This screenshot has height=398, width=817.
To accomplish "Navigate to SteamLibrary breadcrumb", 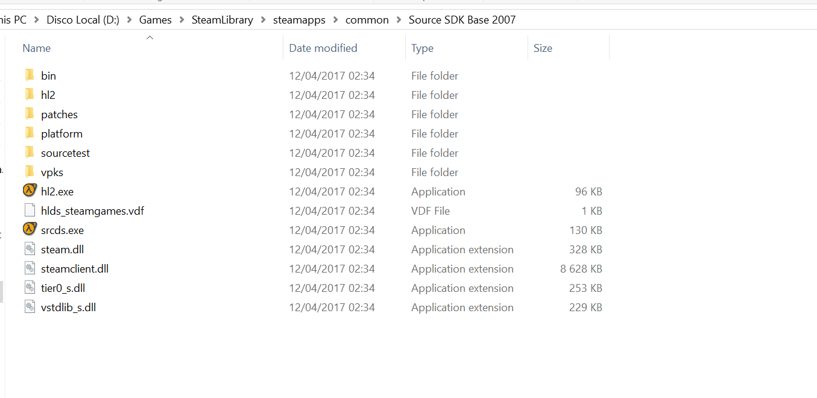I will pos(222,20).
